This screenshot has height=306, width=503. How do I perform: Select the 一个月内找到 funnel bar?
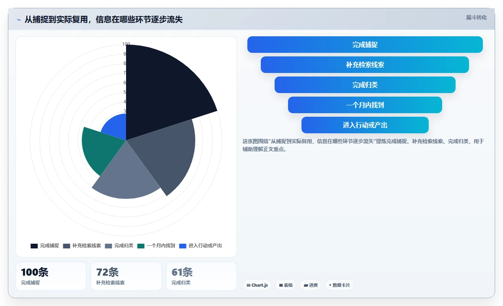click(365, 105)
